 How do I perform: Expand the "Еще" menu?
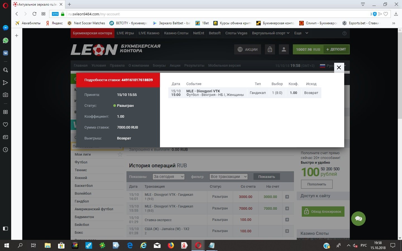(x=301, y=33)
